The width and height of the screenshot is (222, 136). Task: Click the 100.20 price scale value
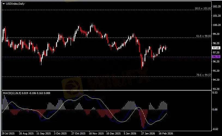(217, 25)
